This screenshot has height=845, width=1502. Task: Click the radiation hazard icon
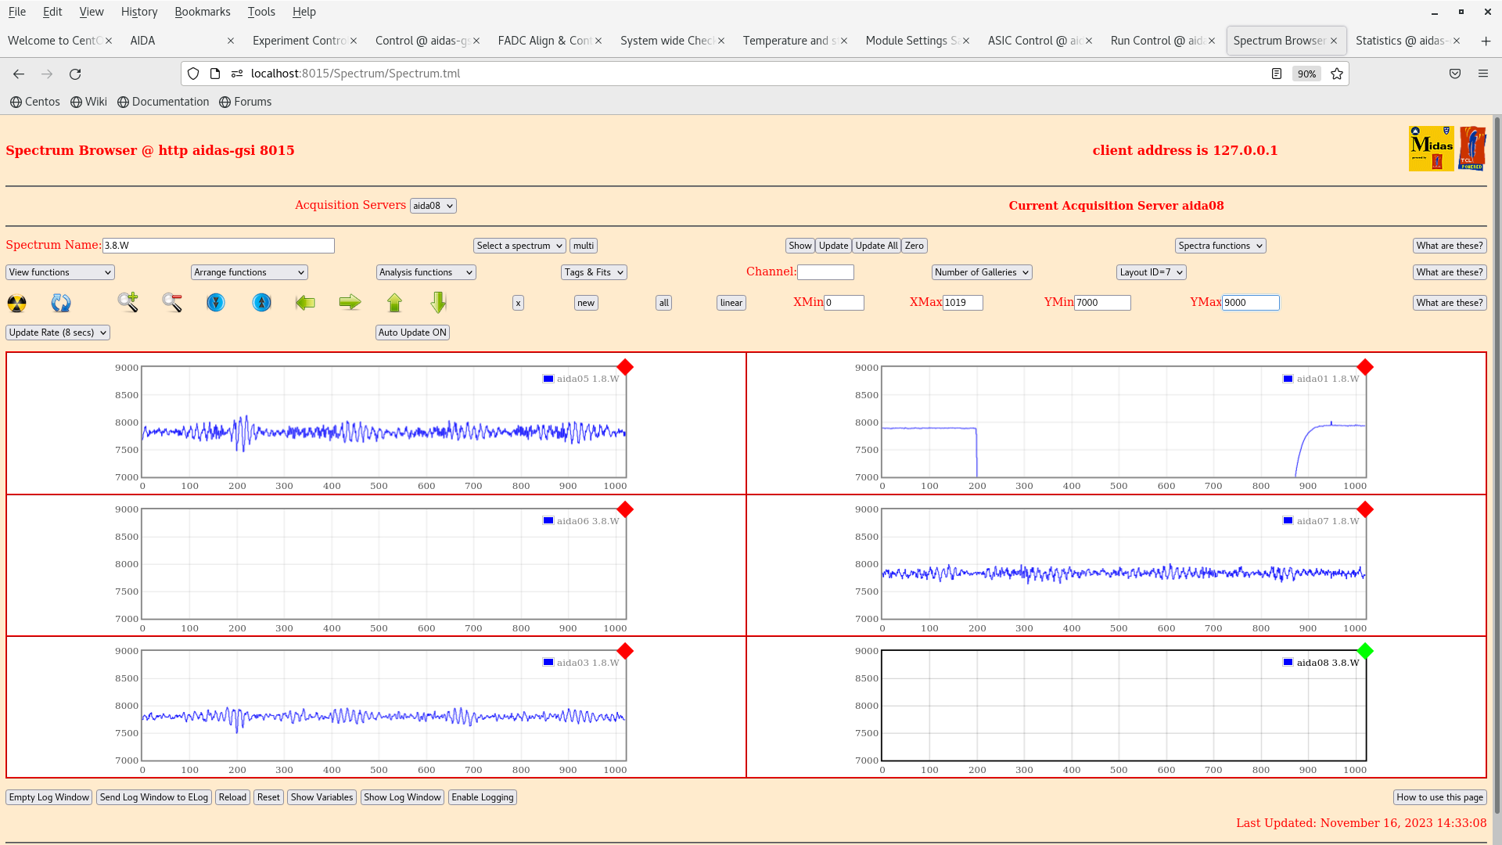click(x=16, y=303)
